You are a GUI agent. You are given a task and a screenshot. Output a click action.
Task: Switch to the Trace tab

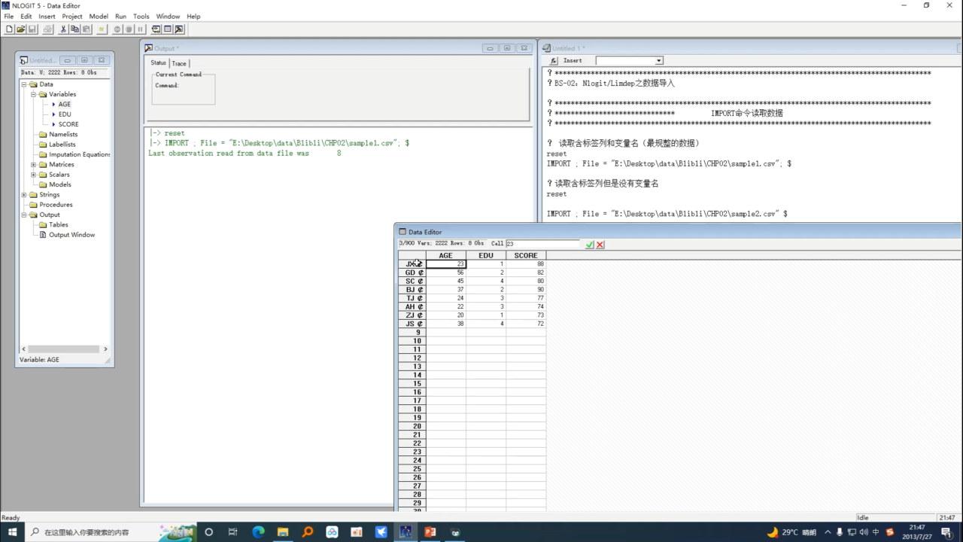point(179,63)
